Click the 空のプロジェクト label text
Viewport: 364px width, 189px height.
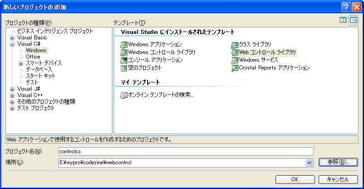[x=145, y=68]
